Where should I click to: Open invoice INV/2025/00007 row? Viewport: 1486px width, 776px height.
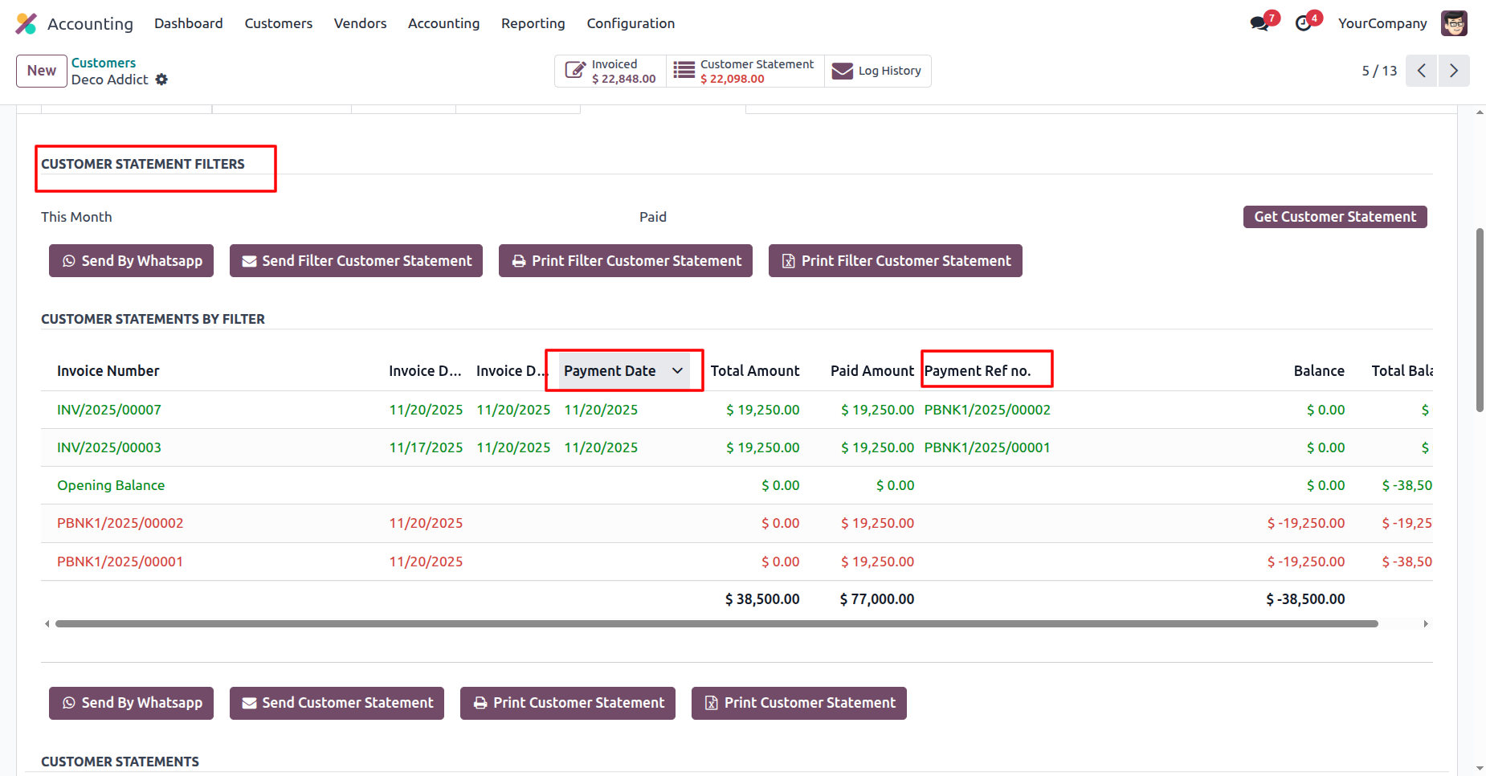coord(109,410)
